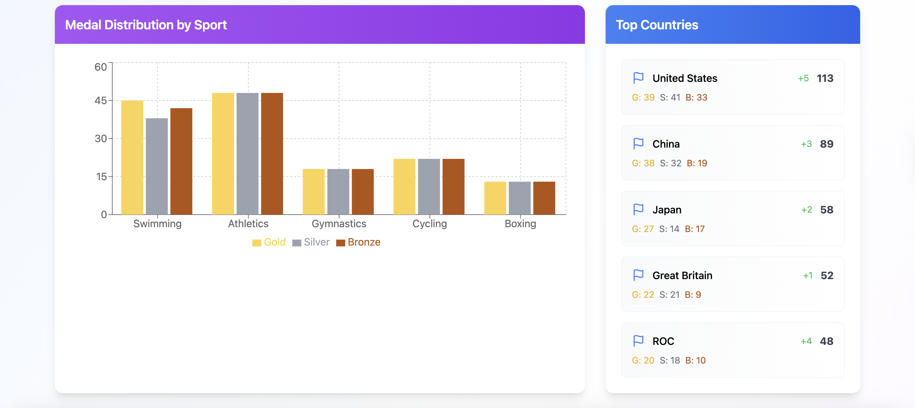Click the flag icon beside Japan

638,209
